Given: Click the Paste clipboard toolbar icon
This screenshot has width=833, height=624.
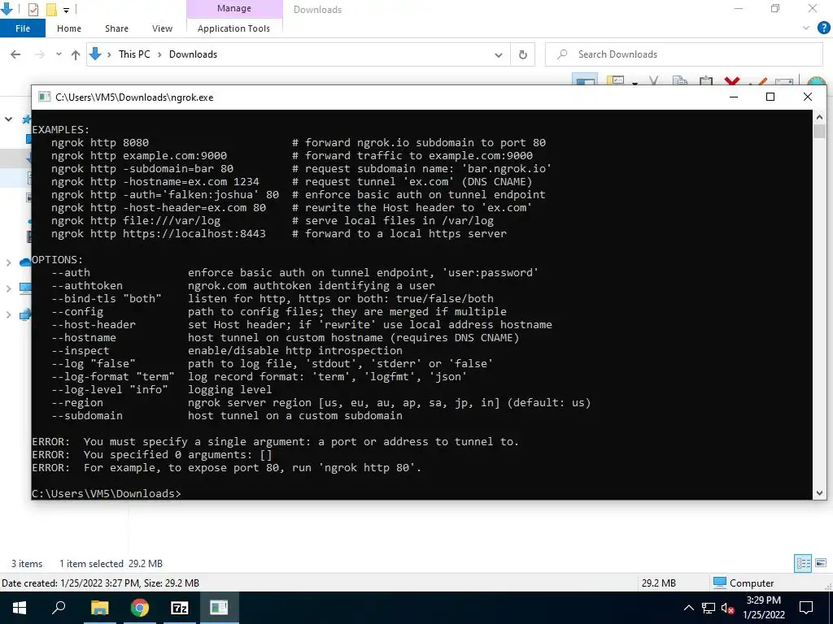Looking at the screenshot, I should tap(705, 80).
